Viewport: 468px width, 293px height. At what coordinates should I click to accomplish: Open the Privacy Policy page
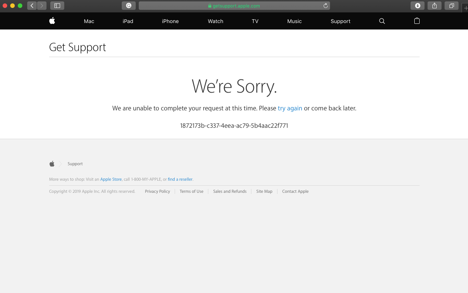tap(157, 191)
